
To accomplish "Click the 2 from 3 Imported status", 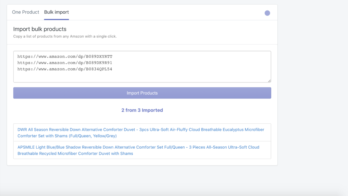I will (x=142, y=110).
